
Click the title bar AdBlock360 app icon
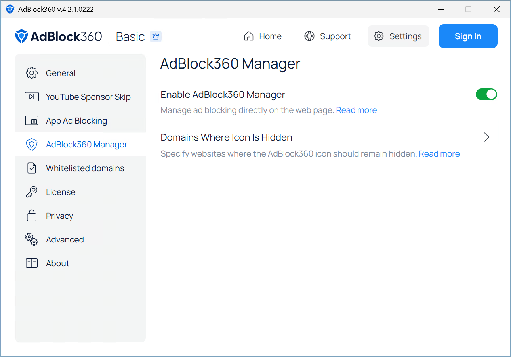10,9
